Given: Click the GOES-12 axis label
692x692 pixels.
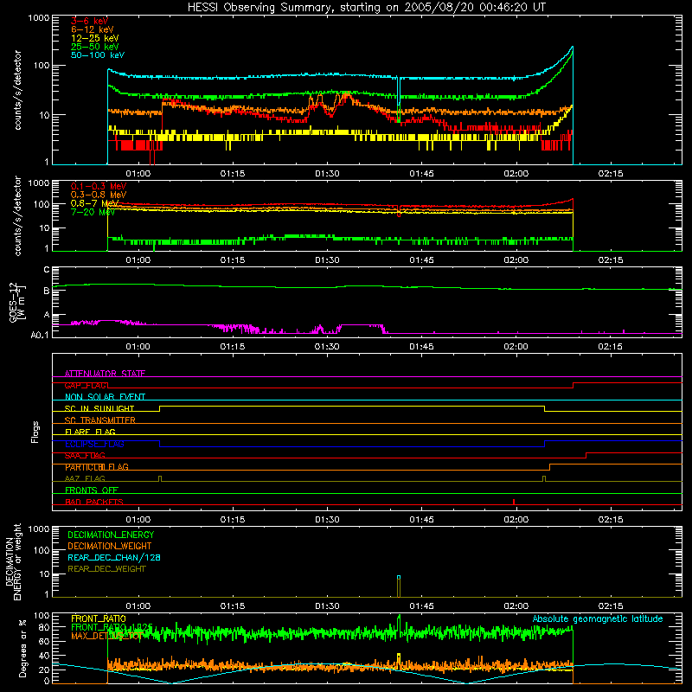Looking at the screenshot, I should coord(16,302).
